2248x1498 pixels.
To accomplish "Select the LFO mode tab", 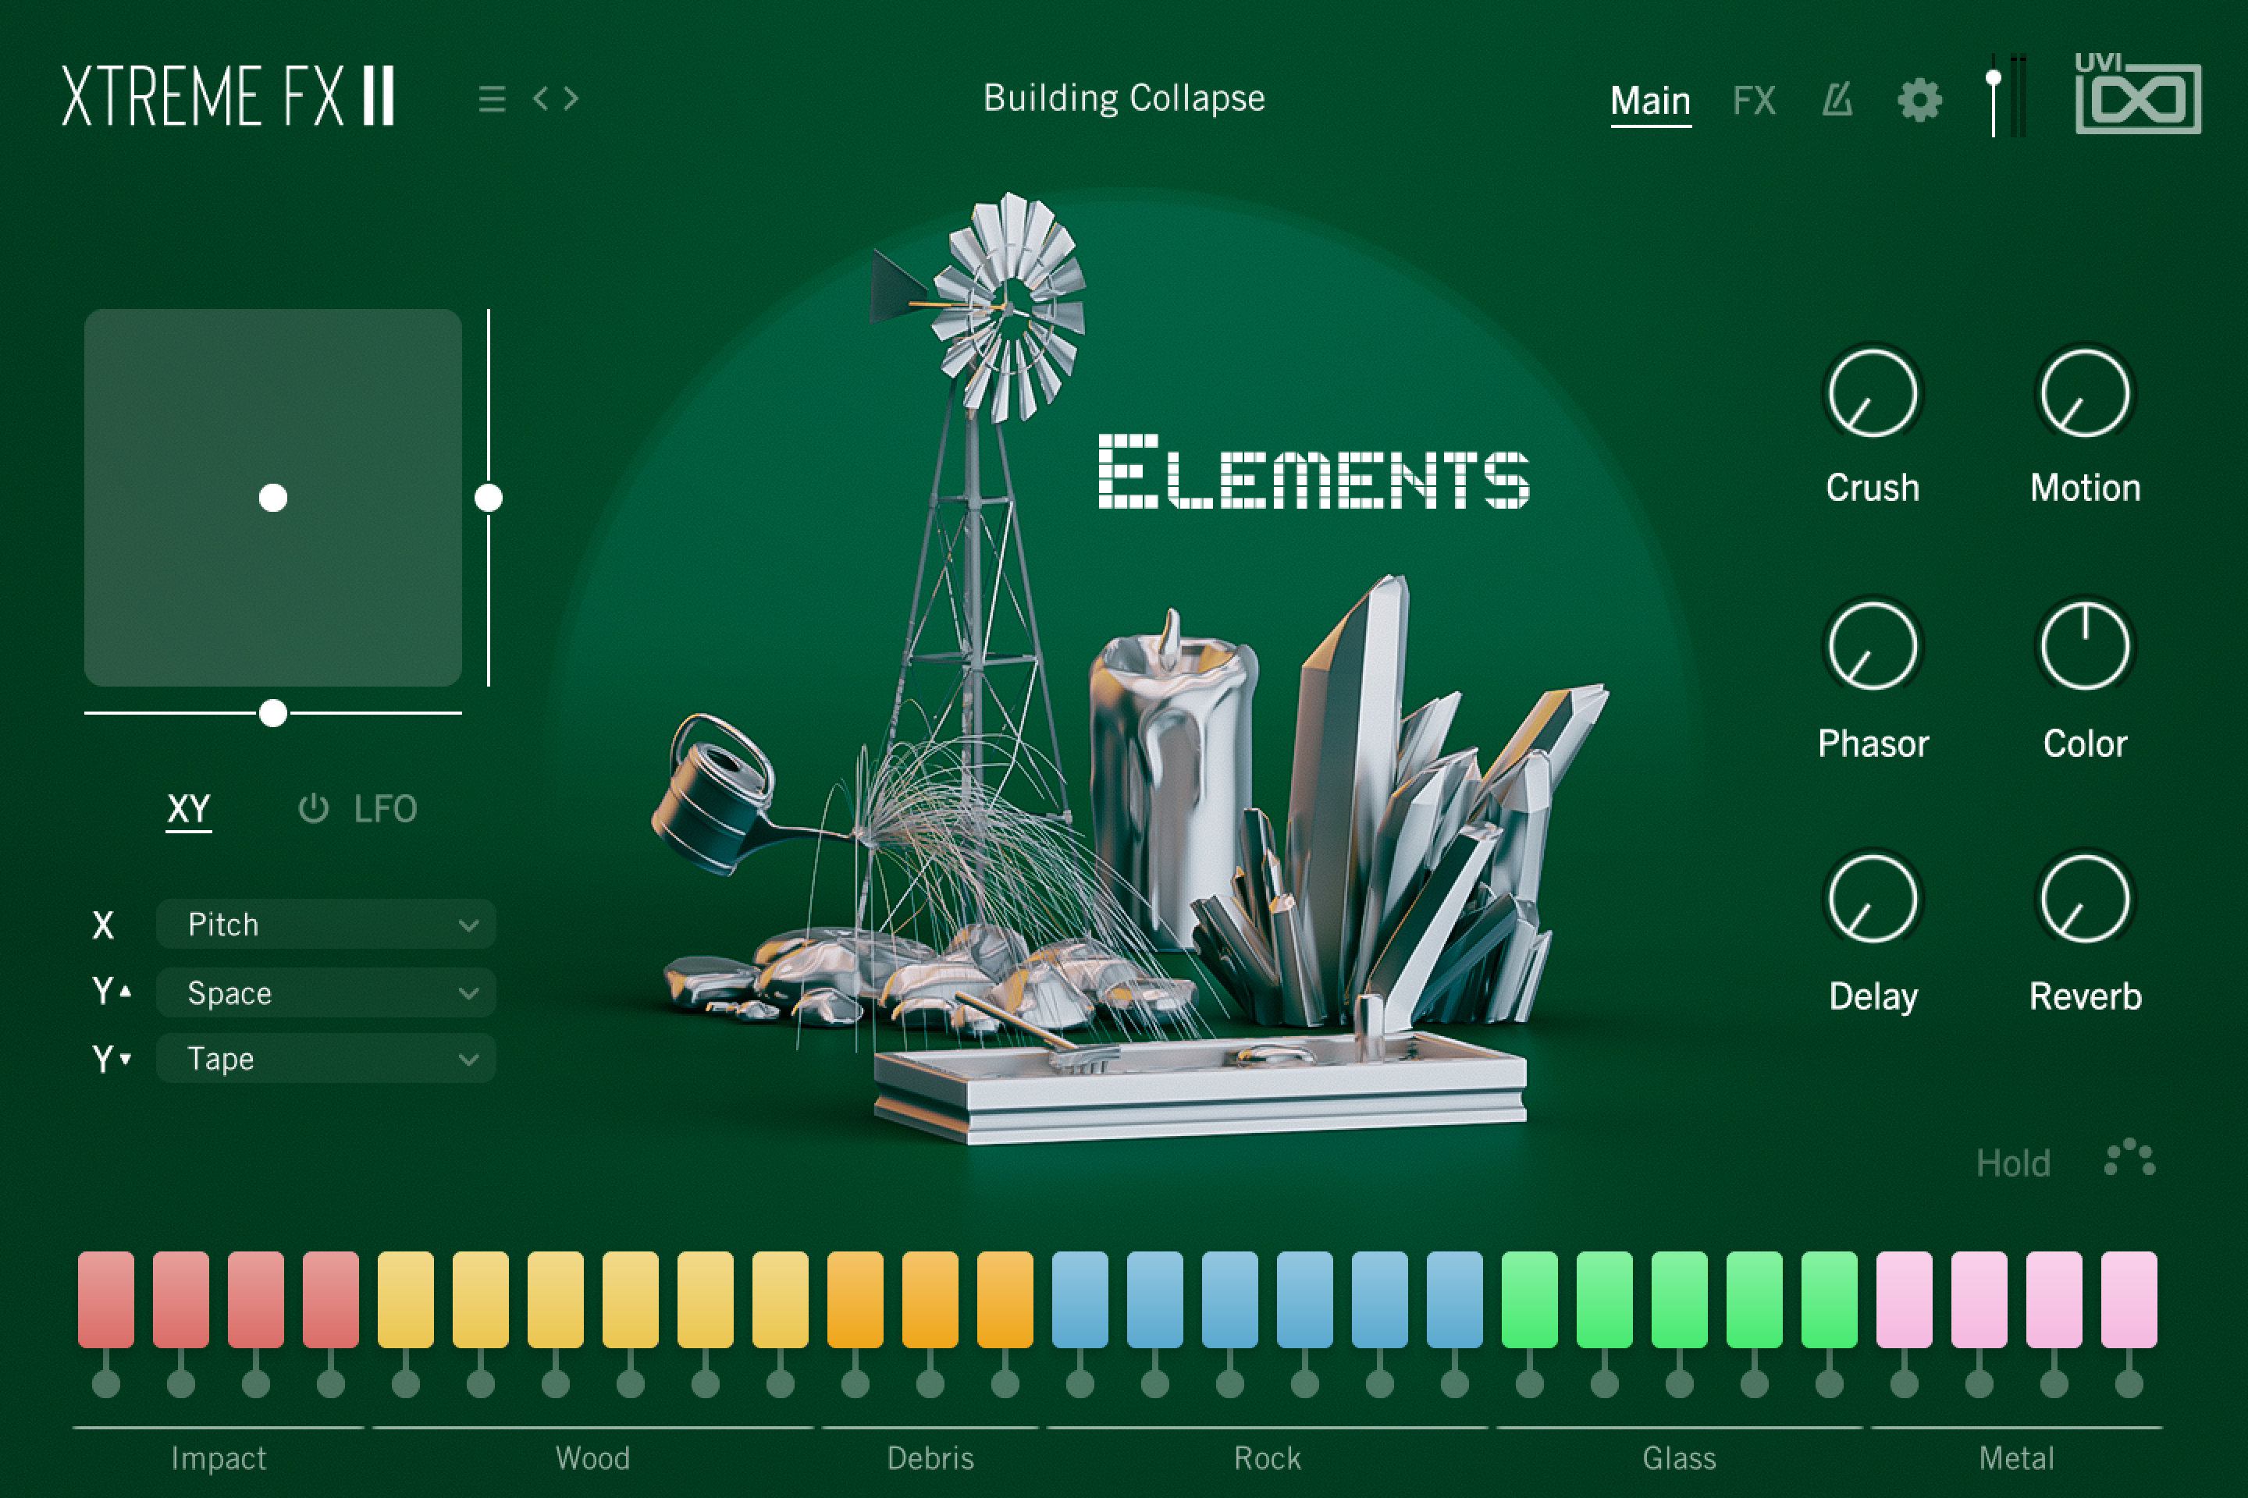I will point(385,809).
